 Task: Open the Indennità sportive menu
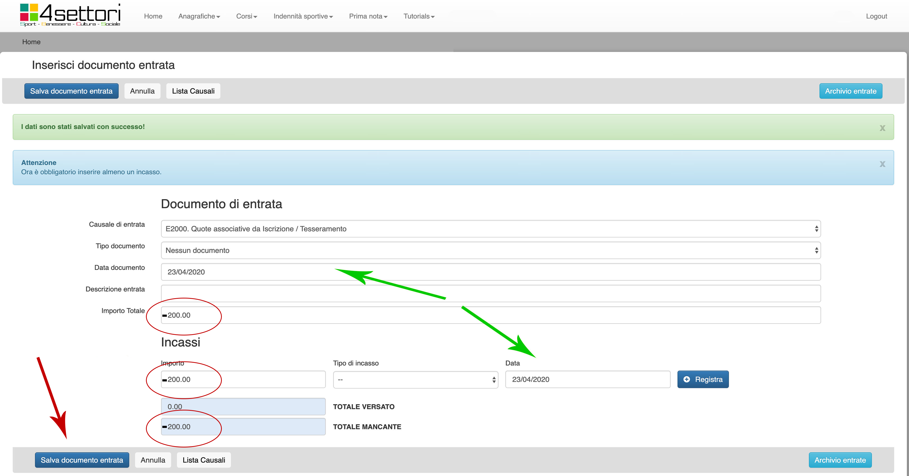click(x=303, y=16)
